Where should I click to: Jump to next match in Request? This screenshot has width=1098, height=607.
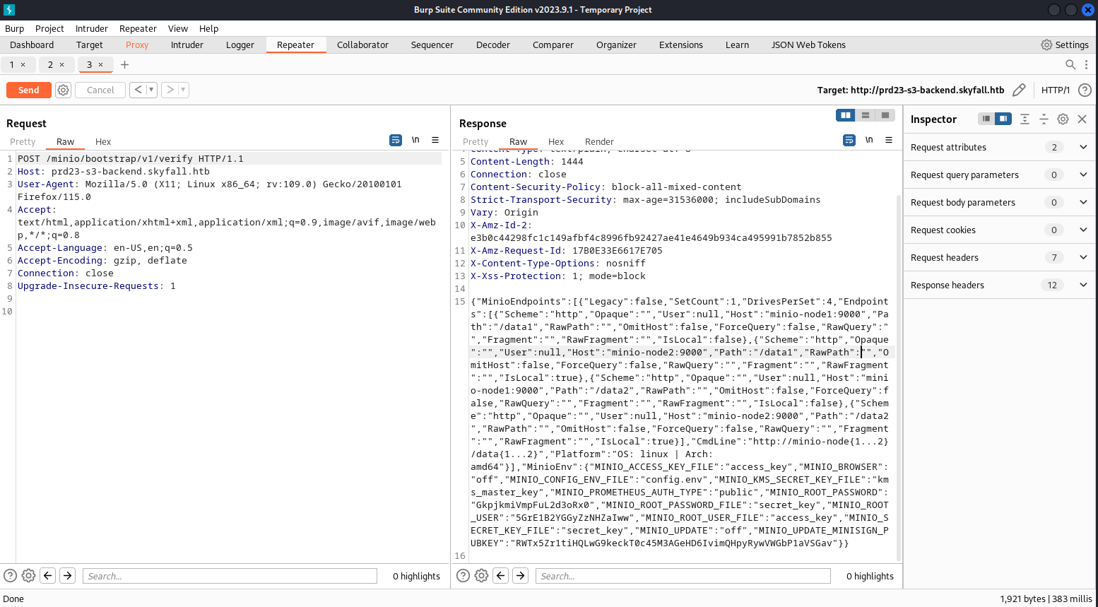coord(68,575)
